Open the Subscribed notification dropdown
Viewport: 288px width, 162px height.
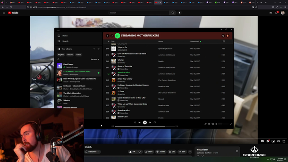pyautogui.click(x=92, y=152)
